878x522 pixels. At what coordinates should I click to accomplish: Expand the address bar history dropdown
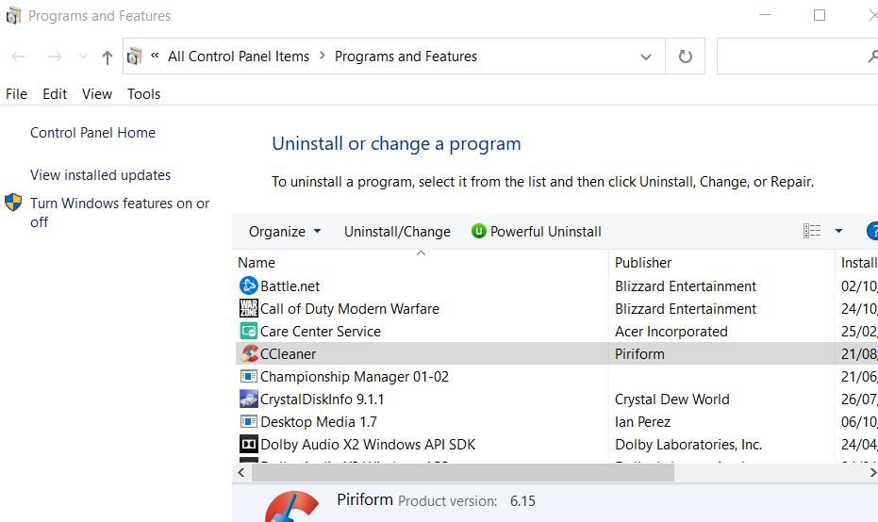click(646, 57)
